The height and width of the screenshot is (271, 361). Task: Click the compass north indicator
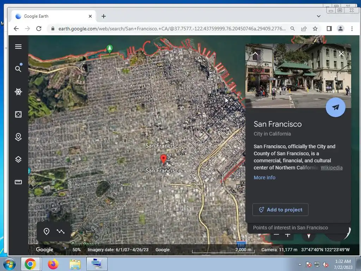(309, 236)
